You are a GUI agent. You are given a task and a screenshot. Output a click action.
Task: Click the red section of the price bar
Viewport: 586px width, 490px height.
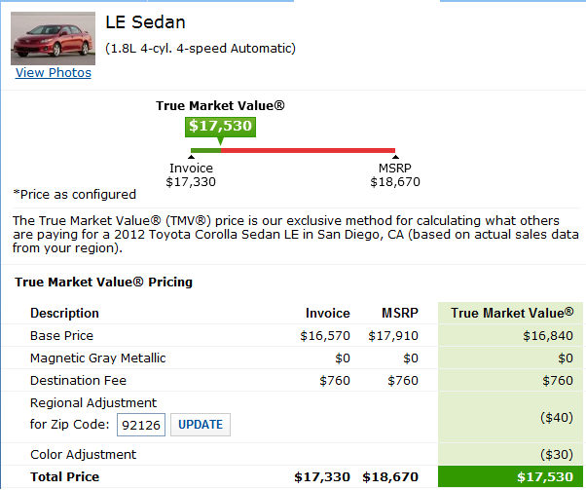tap(308, 150)
